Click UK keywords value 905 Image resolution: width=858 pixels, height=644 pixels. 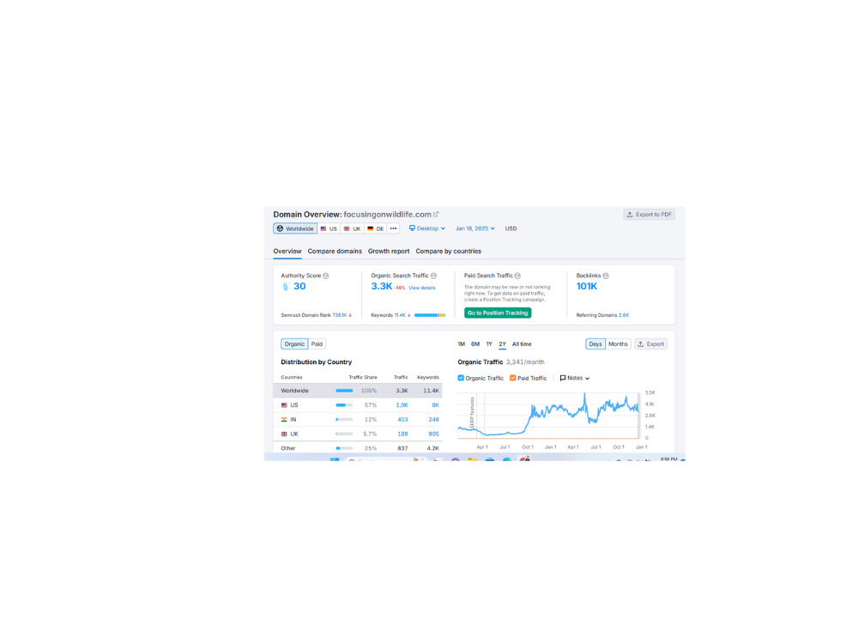click(x=434, y=434)
